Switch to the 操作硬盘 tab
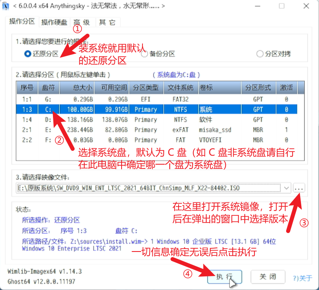This screenshot has height=290, width=319. pyautogui.click(x=54, y=22)
